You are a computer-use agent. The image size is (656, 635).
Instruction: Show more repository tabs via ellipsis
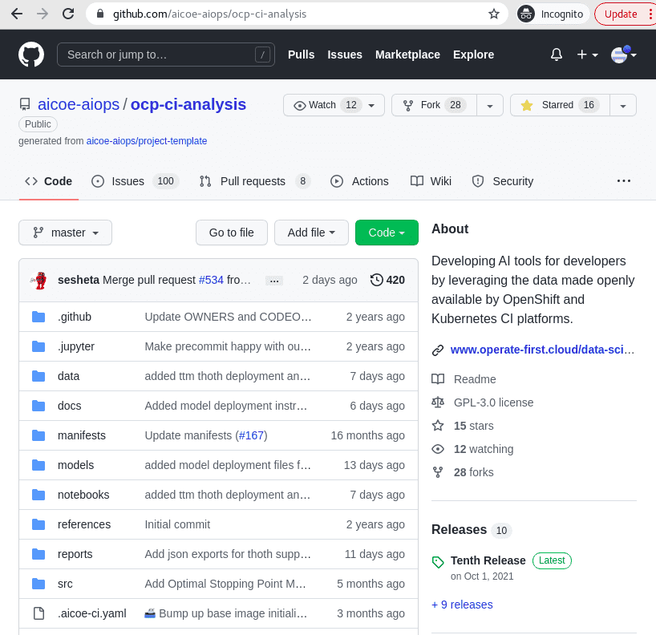click(x=623, y=181)
